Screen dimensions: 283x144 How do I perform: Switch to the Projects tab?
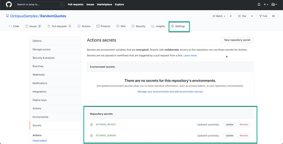point(103,26)
